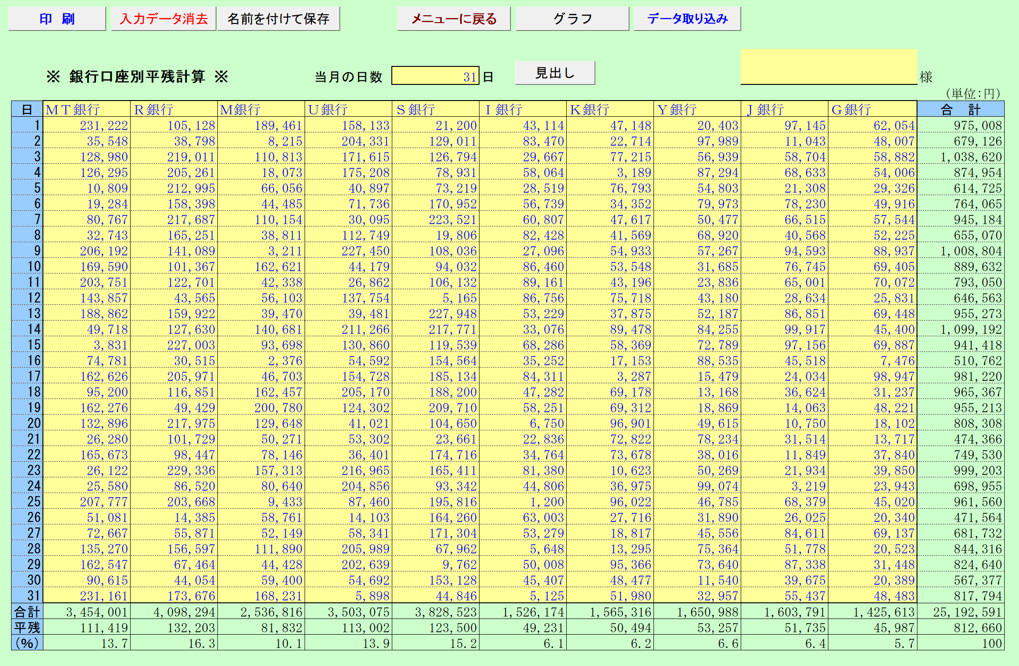This screenshot has width=1019, height=666.
Task: Select cell 143,857 in day 12
Action: coord(87,297)
